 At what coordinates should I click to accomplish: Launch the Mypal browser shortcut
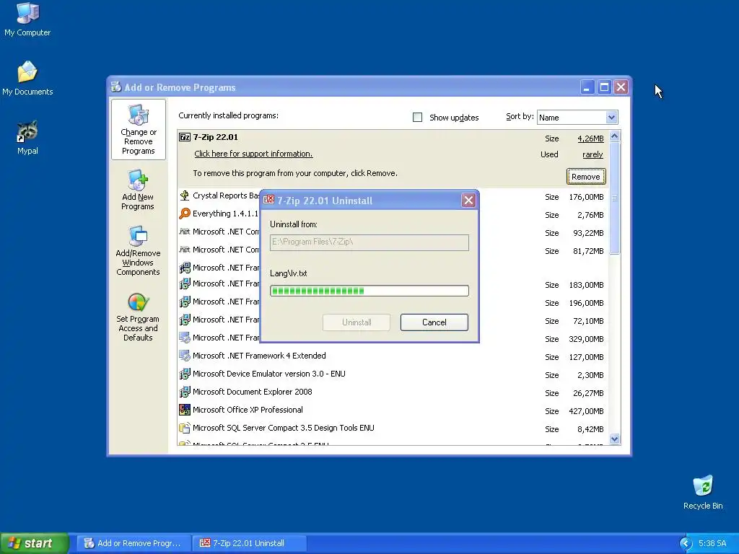pos(27,138)
